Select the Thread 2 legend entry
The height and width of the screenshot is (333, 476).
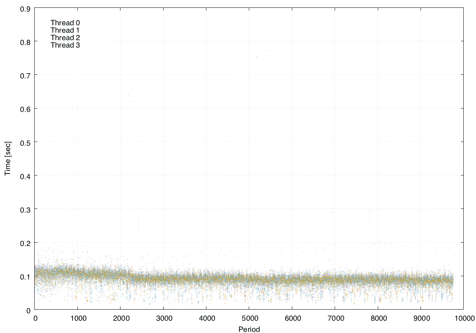tap(65, 38)
